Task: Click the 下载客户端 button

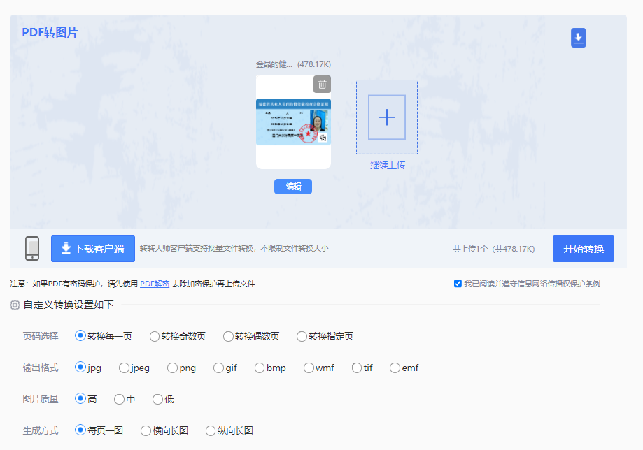Action: [92, 248]
